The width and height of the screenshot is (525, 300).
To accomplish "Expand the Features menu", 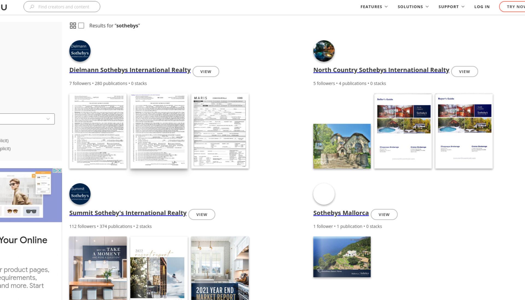I will 374,7.
